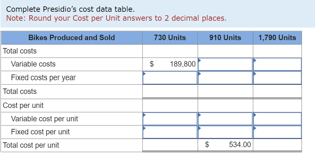Screen dimensions: 315x156
Task: Click the red rounding note text
Action: 116,18
